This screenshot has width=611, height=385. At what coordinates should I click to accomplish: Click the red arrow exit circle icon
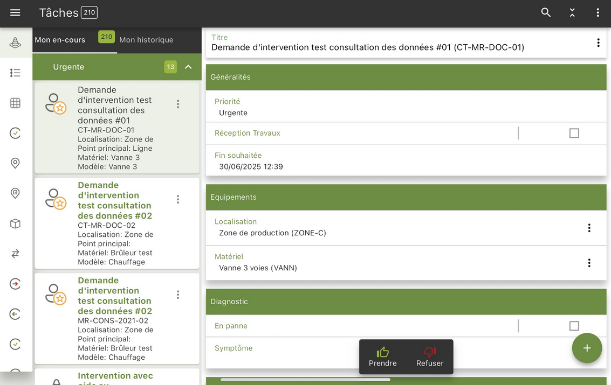tap(15, 284)
